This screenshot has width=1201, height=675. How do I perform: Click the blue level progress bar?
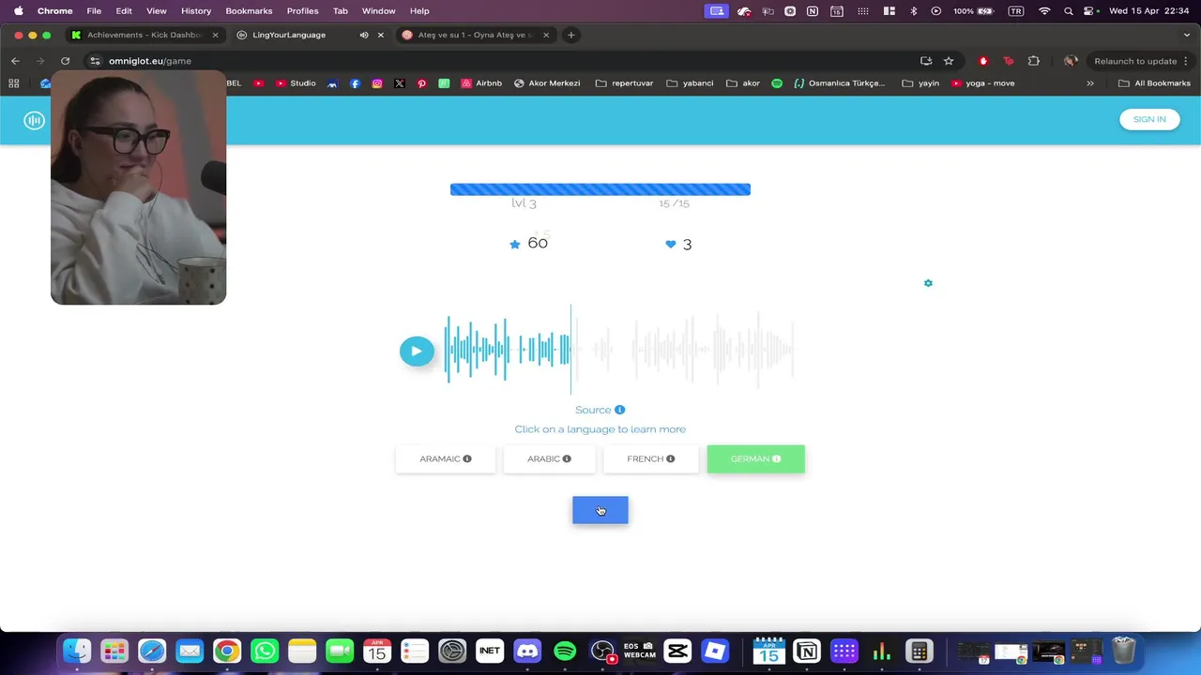pyautogui.click(x=600, y=189)
